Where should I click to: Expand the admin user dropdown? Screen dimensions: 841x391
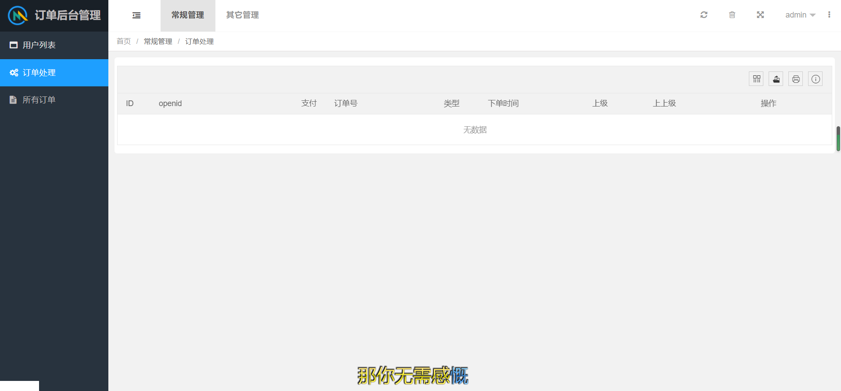(x=800, y=15)
